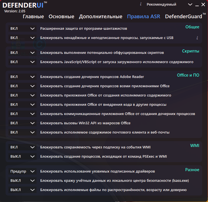
Task: Open dropdown for Win32 API macro calls
Action: click(22, 123)
